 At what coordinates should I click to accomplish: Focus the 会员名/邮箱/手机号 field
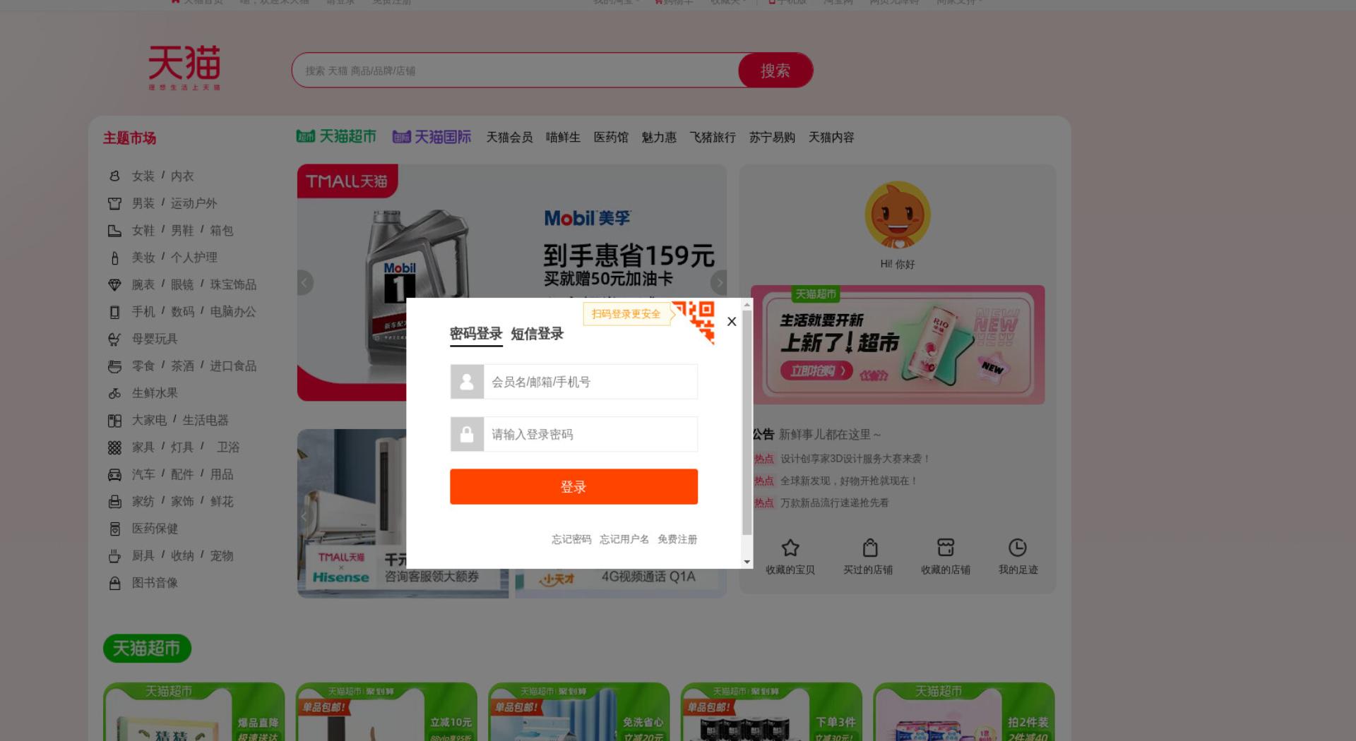click(x=573, y=382)
